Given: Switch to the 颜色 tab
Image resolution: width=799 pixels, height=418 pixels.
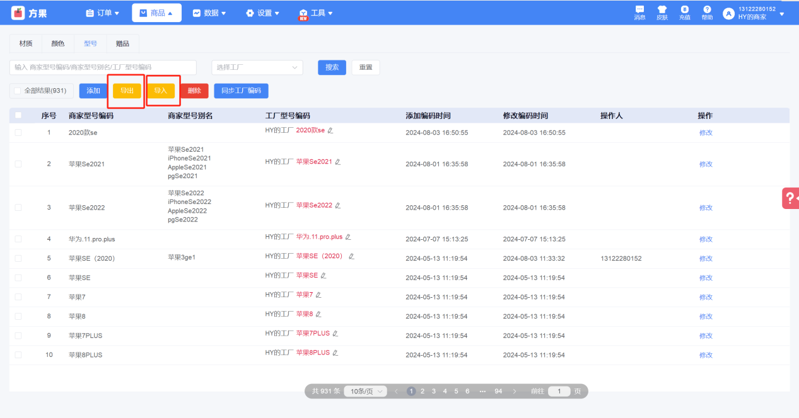Looking at the screenshot, I should 58,43.
